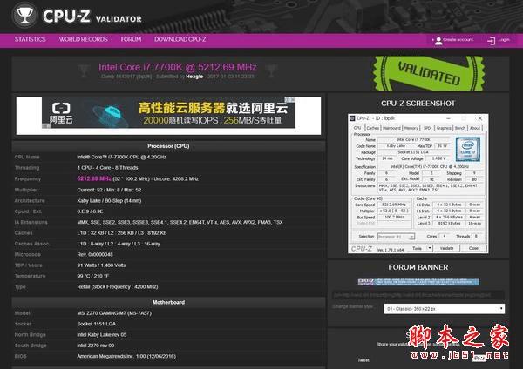
Task: Click the 'FORUM BANNER' heading
Action: (418, 267)
